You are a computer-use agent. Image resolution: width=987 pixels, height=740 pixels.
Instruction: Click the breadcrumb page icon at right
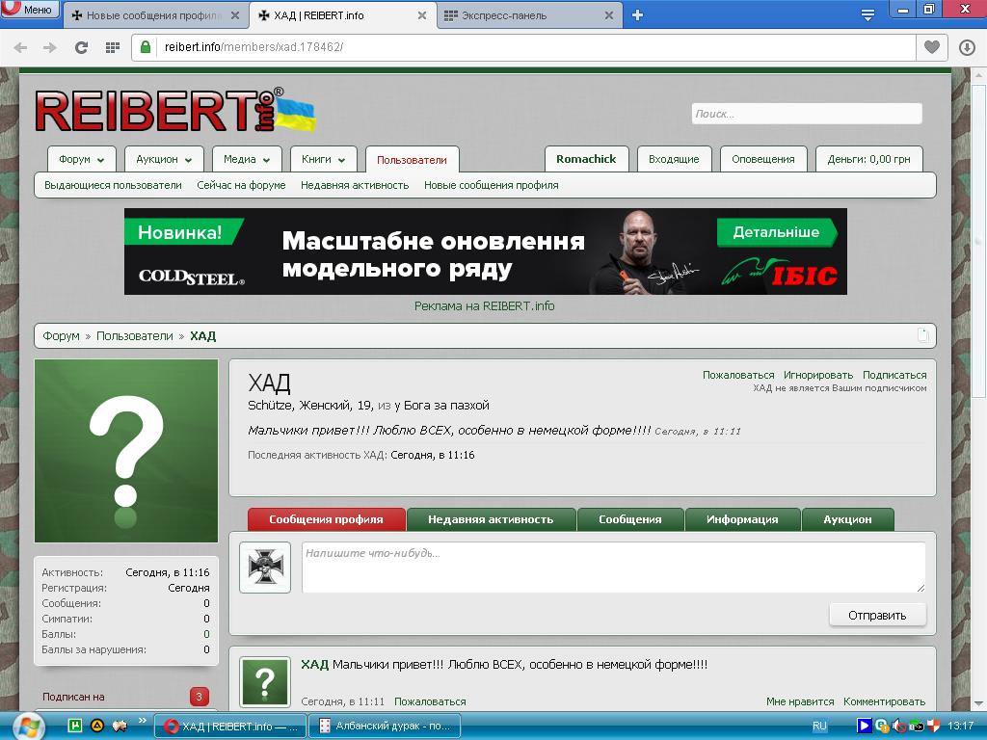point(922,334)
